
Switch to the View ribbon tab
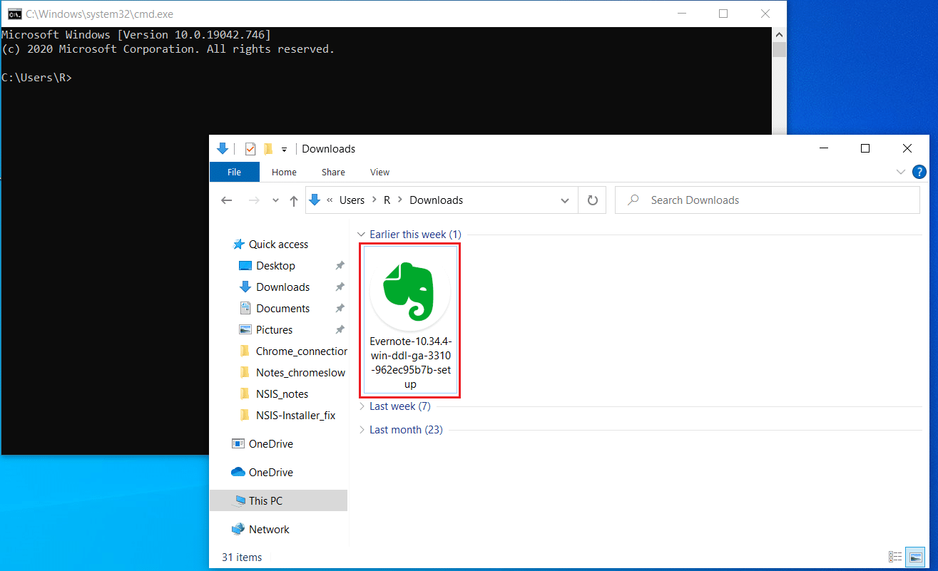(x=379, y=172)
